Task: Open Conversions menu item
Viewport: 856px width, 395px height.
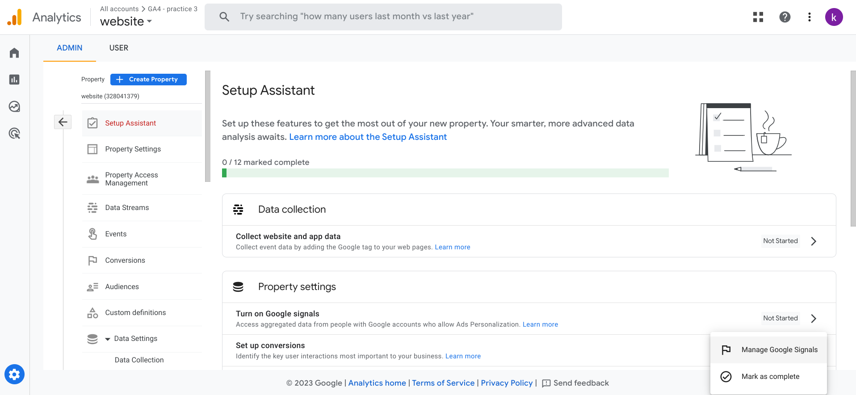Action: 142,261
